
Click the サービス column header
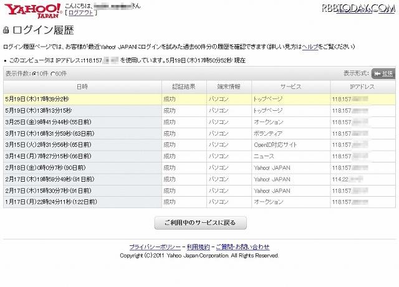[291, 87]
